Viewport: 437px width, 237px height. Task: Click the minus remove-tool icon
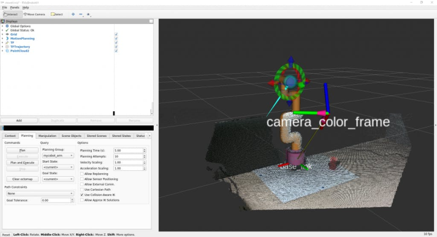(81, 13)
